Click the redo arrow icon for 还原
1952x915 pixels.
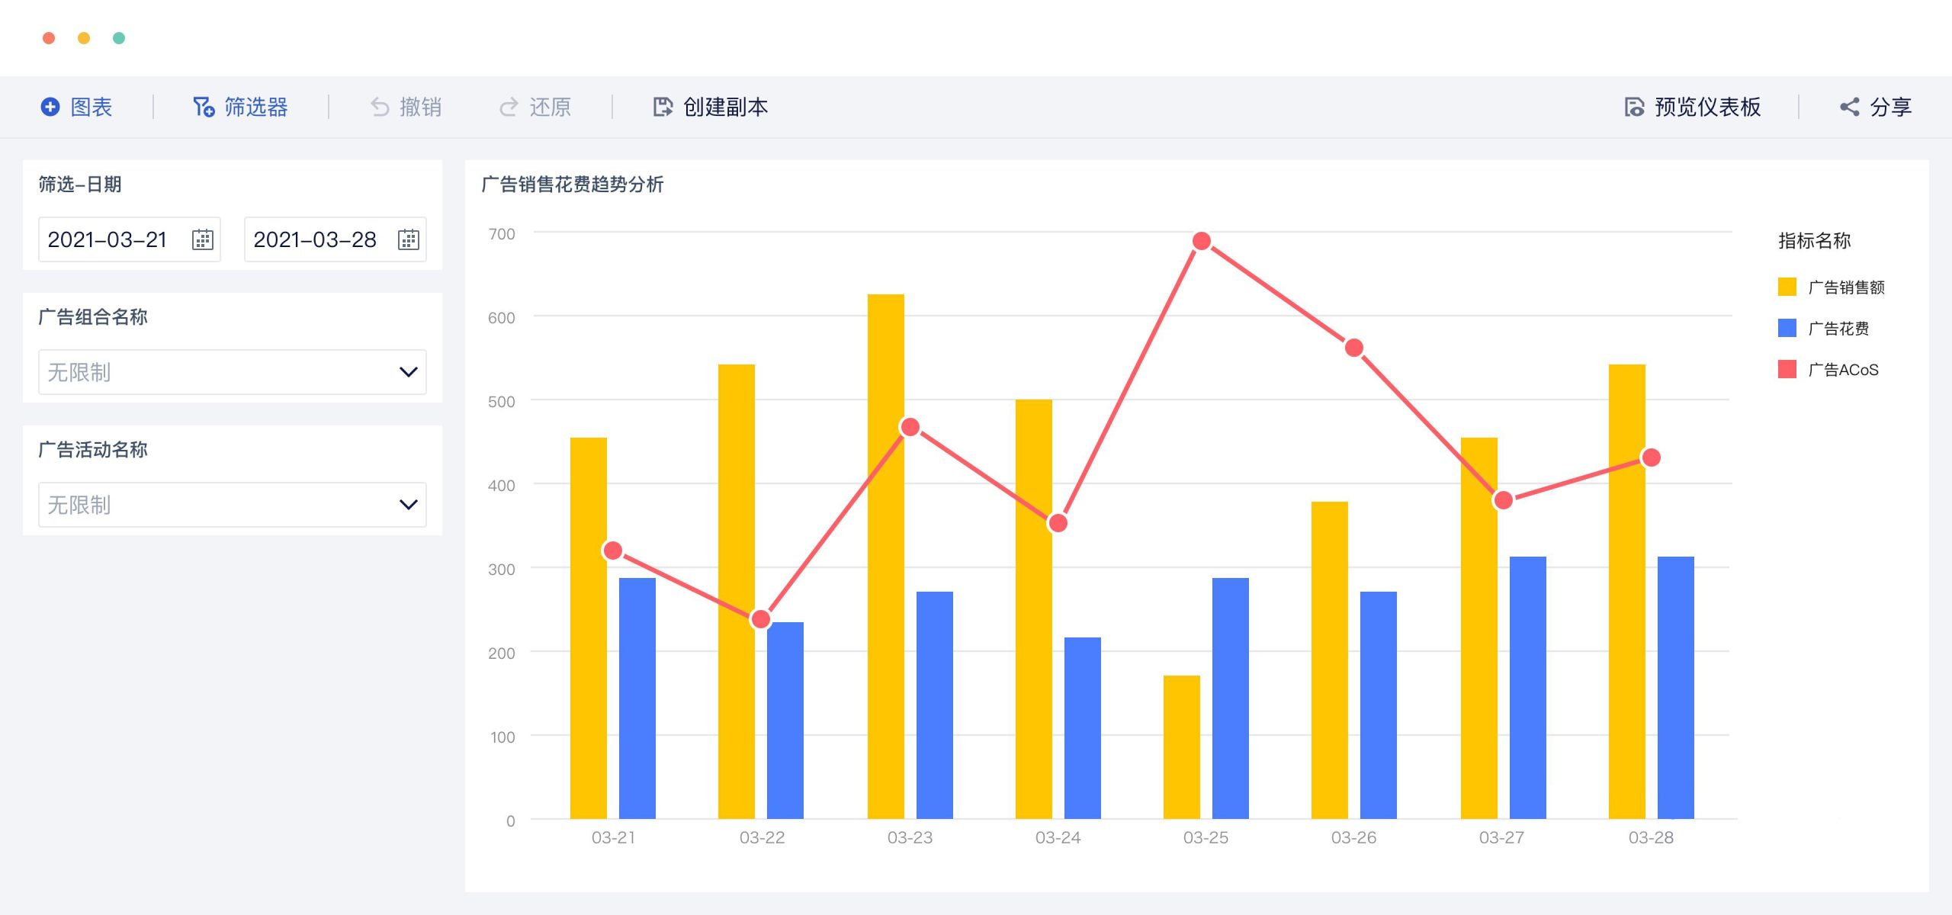click(x=509, y=107)
